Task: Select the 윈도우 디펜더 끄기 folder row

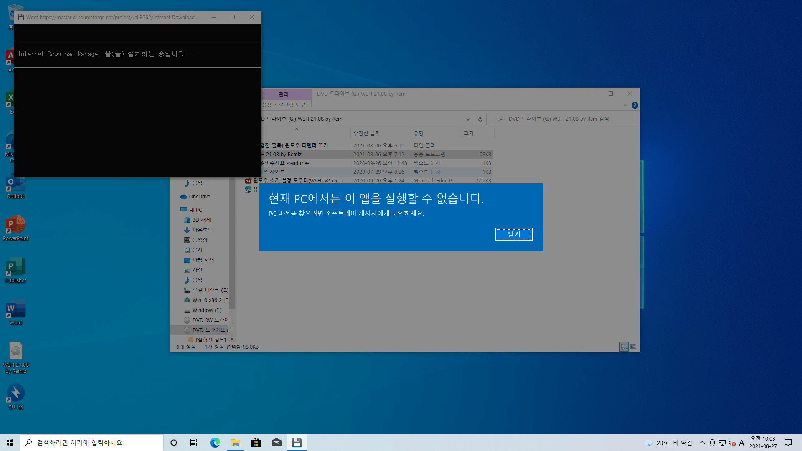Action: coord(377,145)
